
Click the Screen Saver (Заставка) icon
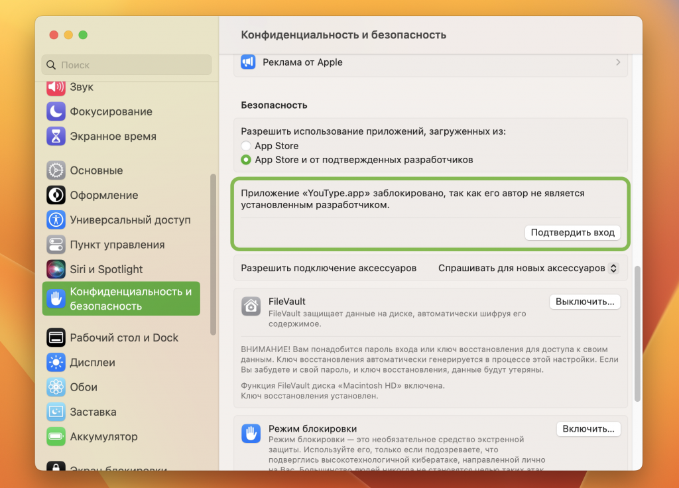[56, 412]
